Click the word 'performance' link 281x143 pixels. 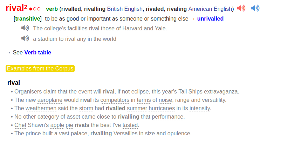pyautogui.click(x=167, y=117)
